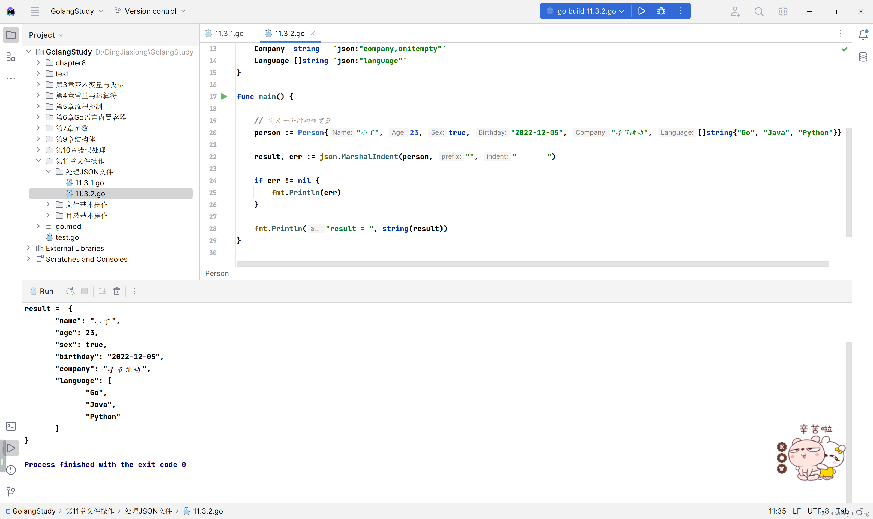Select the 第9章结构体 folder
Image resolution: width=873 pixels, height=519 pixels.
[x=71, y=139]
